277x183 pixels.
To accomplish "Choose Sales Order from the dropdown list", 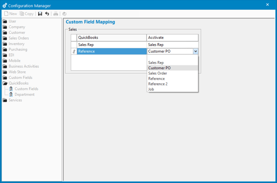I will 158,73.
